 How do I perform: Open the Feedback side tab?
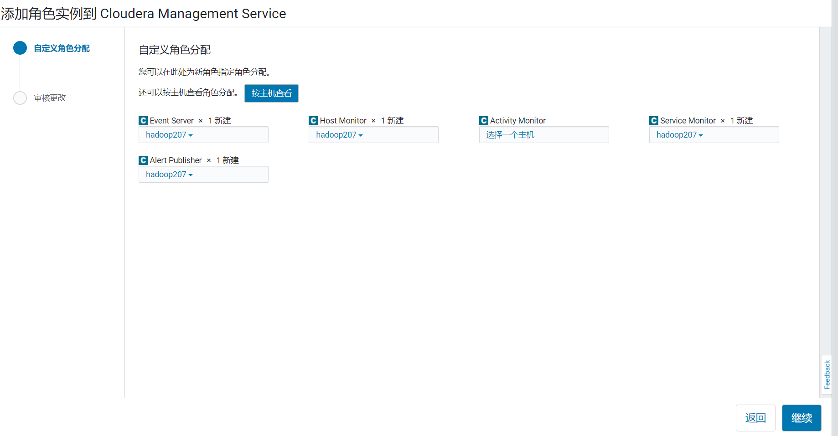pyautogui.click(x=827, y=374)
